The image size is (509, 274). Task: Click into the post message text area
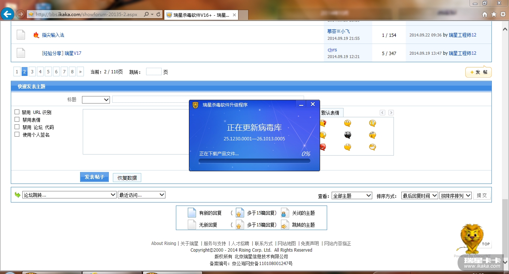click(x=136, y=132)
